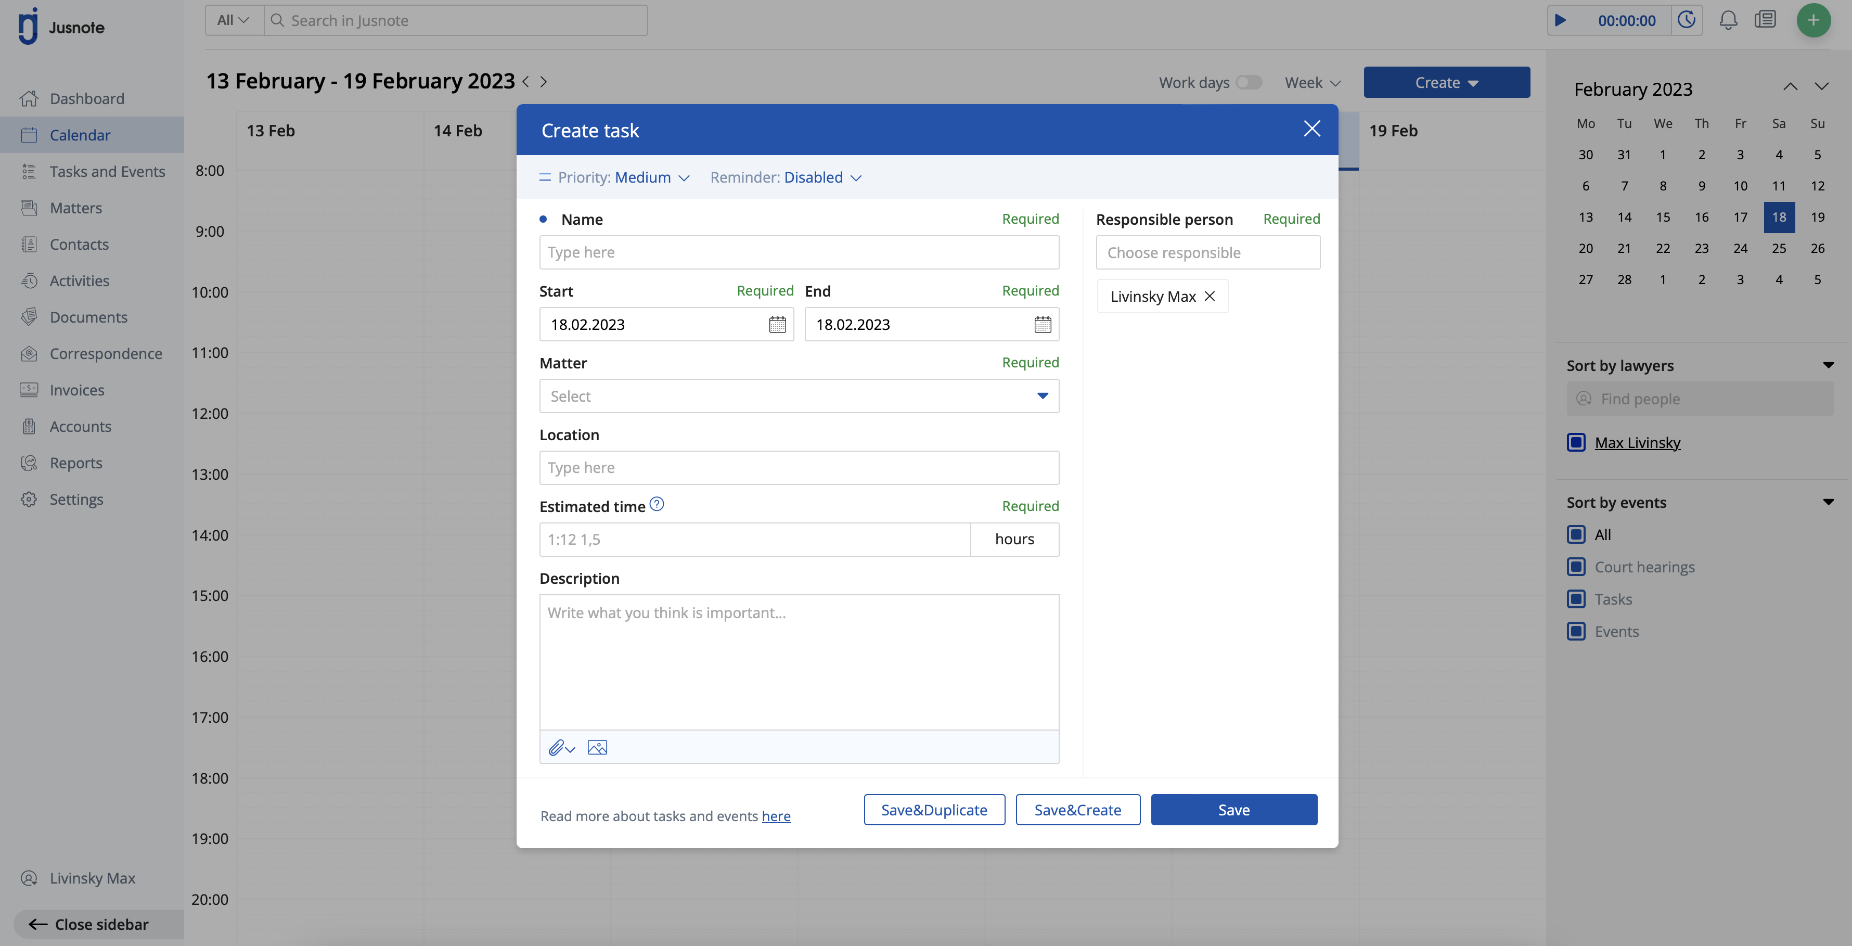Go to next month in mini calendar
The height and width of the screenshot is (946, 1852).
coord(1822,87)
